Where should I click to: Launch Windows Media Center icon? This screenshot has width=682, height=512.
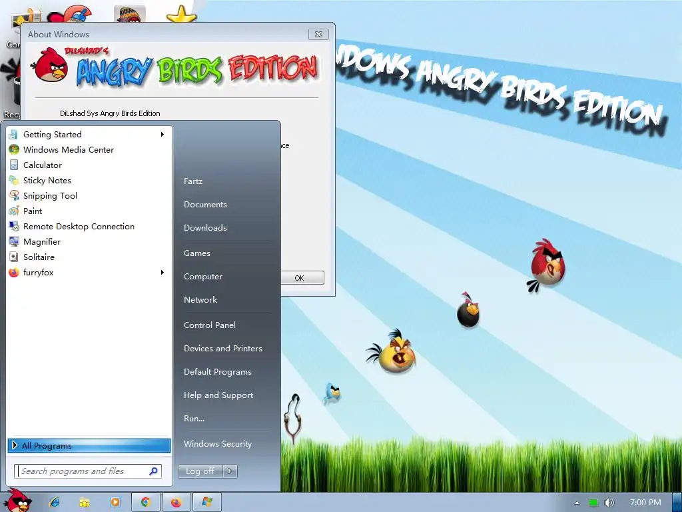tap(13, 150)
